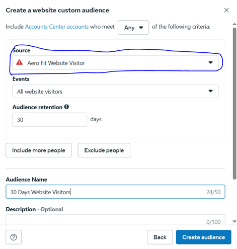Click the Description optional text field
This screenshot has width=237, height=249.
point(115,220)
